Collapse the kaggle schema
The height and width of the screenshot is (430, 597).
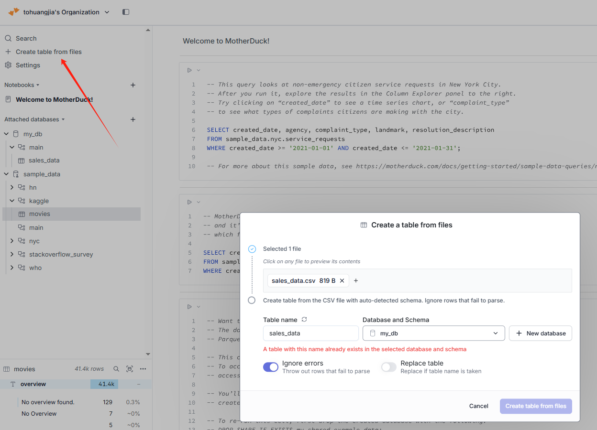coord(12,201)
